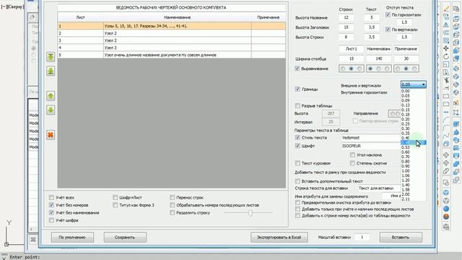The image size is (462, 260).
Task: Uncheck 'По вертикали' text offset
Action: pyautogui.click(x=388, y=30)
